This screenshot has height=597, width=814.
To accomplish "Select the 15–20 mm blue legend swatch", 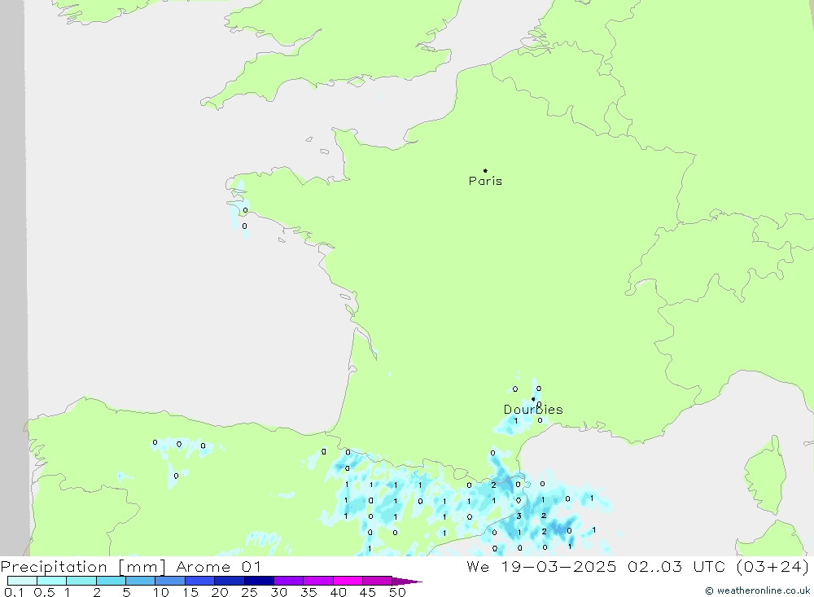I will pyautogui.click(x=200, y=581).
